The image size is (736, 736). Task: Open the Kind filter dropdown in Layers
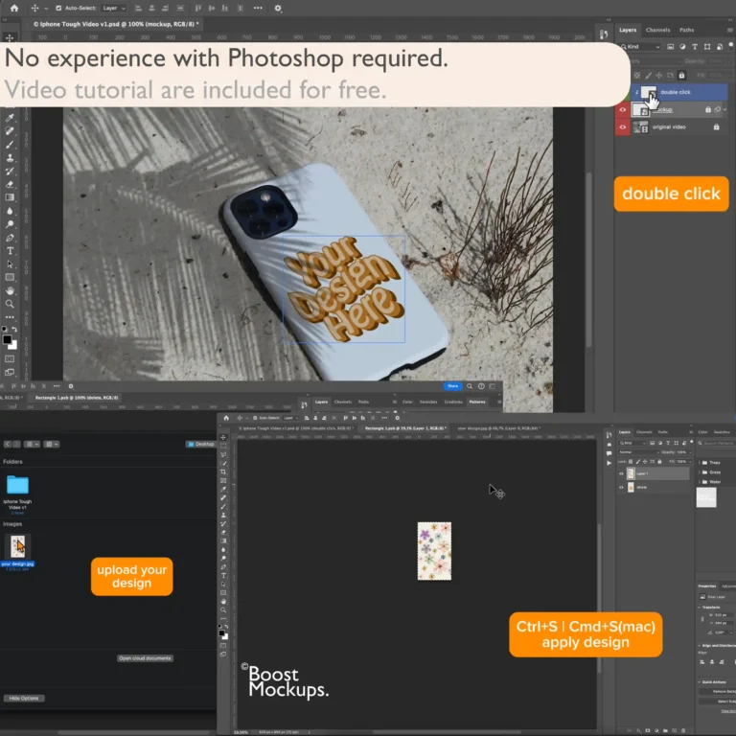[644, 45]
